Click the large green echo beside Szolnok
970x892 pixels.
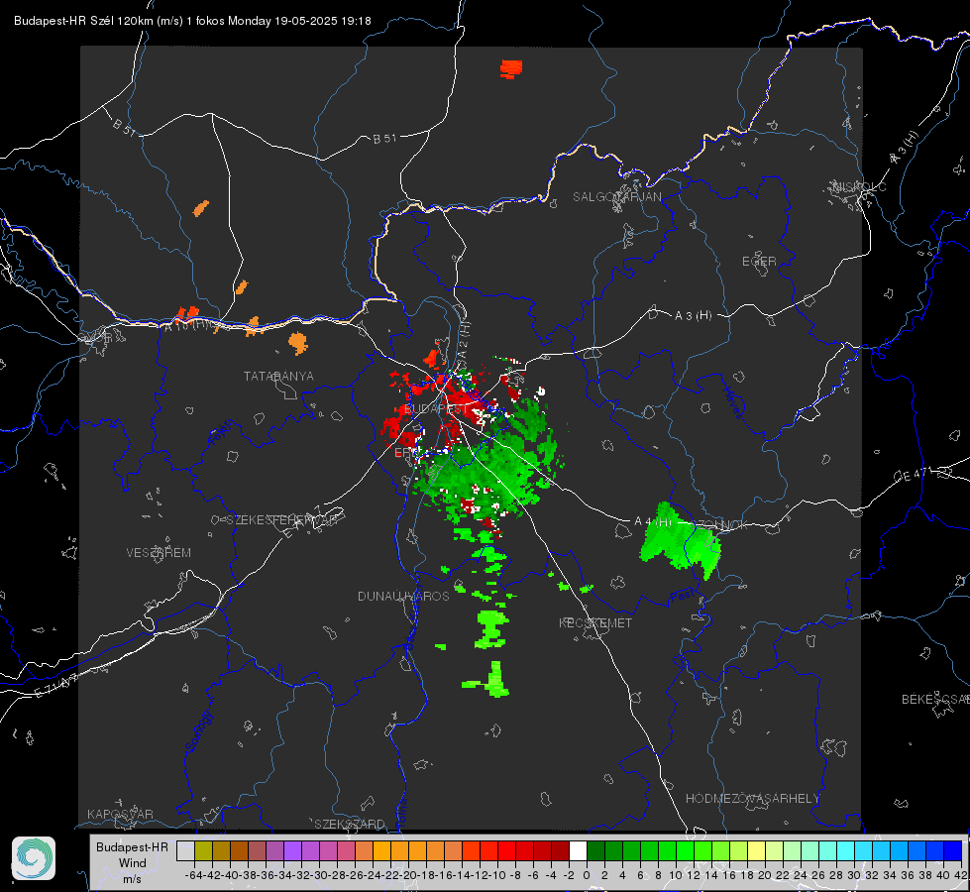680,541
